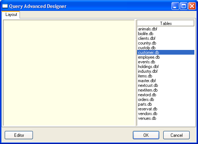The height and width of the screenshot is (144, 198).
Task: Choose biolife.db from the table list
Action: click(x=166, y=34)
